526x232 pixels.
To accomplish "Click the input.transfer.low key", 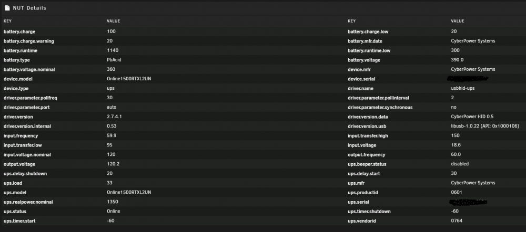I will tap(23, 145).
